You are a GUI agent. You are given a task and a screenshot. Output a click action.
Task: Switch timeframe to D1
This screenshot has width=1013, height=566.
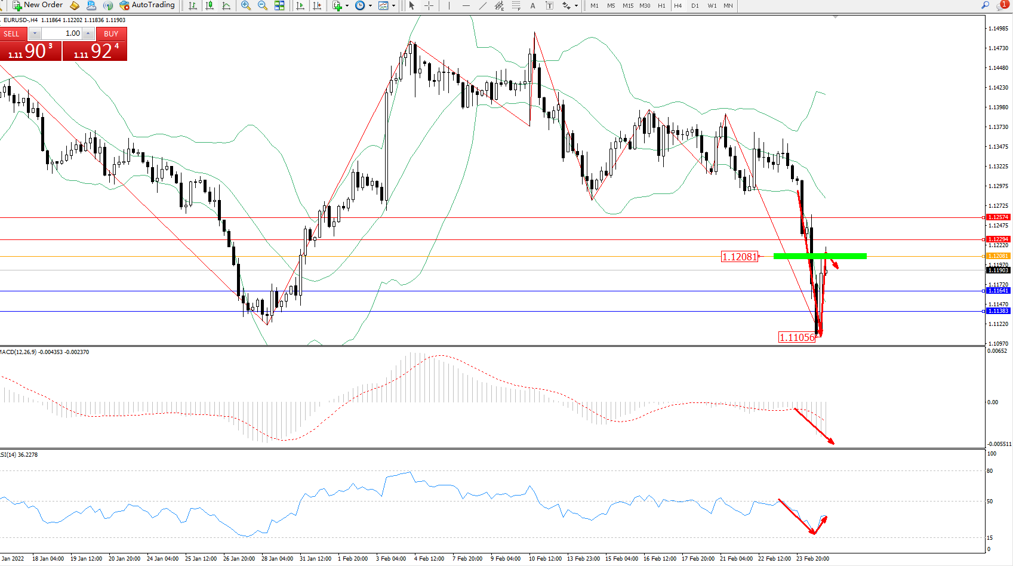[695, 6]
